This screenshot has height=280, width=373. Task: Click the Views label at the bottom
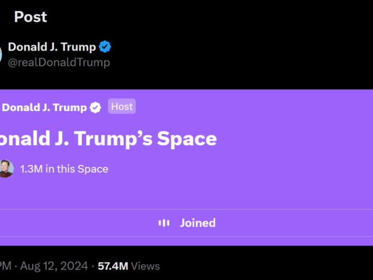(146, 266)
